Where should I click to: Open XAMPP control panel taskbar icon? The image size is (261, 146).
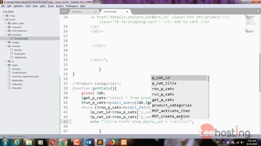pos(124,142)
